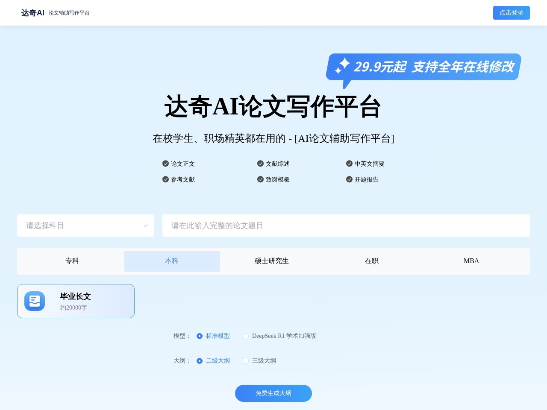547x410 pixels.
Task: Expand the 二级大纲 outline option
Action: click(x=200, y=361)
